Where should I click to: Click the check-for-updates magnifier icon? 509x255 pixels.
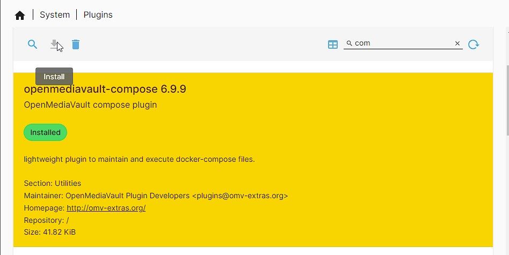click(33, 44)
